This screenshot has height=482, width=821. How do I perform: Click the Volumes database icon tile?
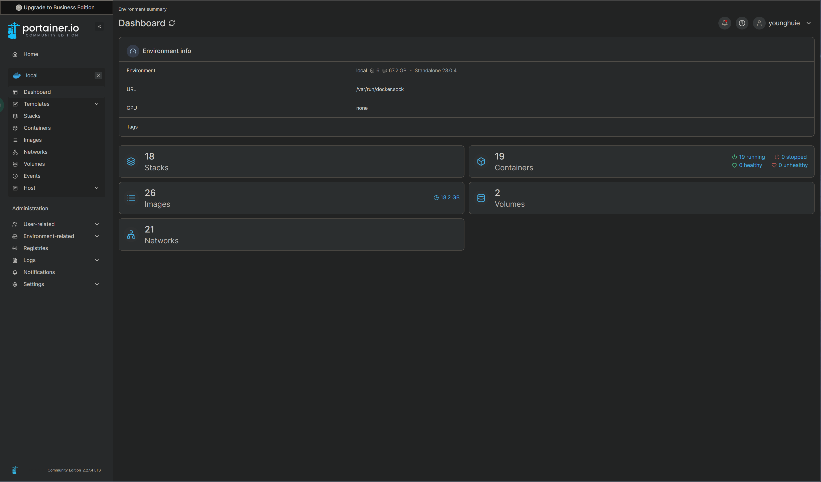point(481,198)
